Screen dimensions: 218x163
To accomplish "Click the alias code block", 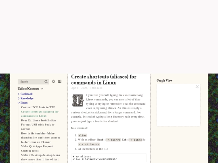I will coord(109,158).
